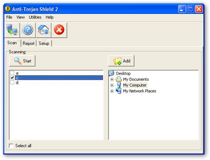Select the a: drive row text
Screen dimensions: 210x160
(17, 73)
